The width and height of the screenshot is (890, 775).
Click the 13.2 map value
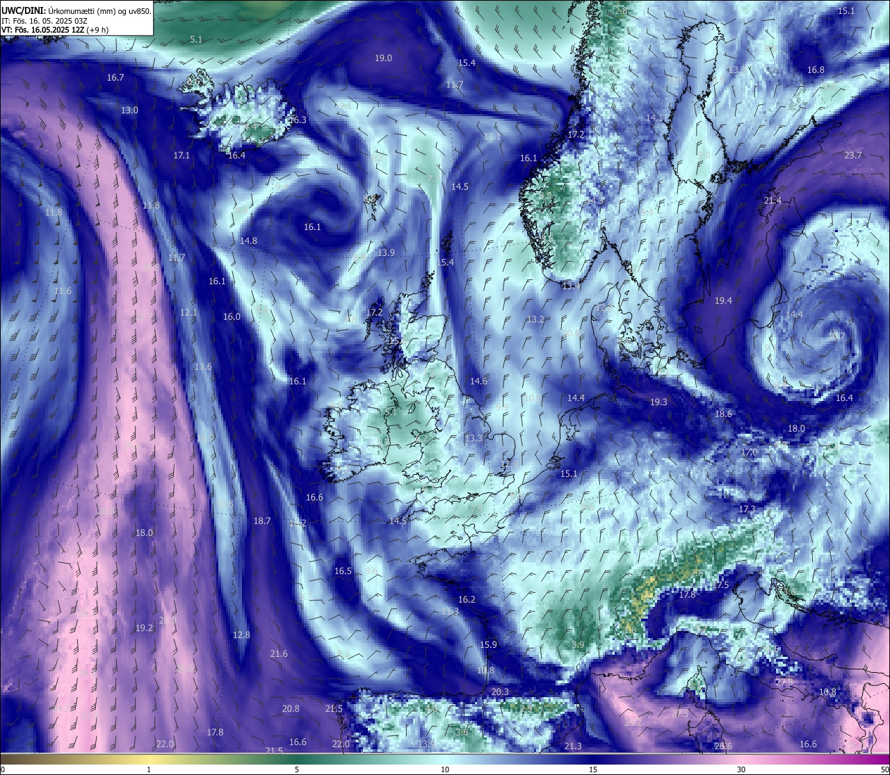[x=535, y=320]
